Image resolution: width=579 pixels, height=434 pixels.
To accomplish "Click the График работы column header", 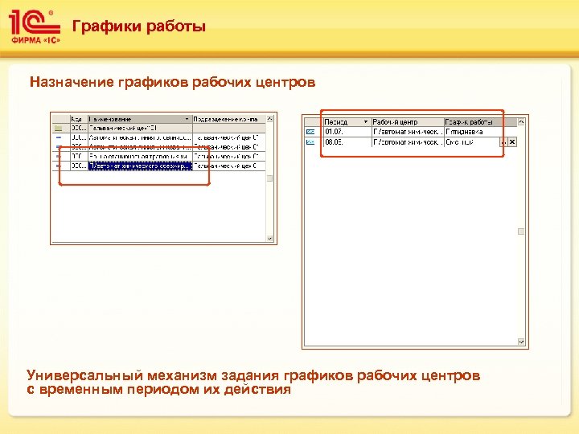I will click(x=480, y=122).
